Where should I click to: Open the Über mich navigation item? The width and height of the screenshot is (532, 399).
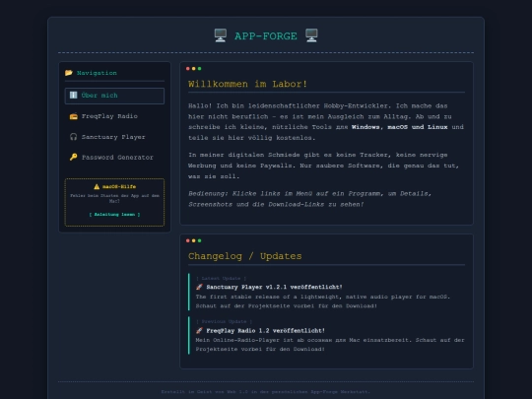click(114, 96)
